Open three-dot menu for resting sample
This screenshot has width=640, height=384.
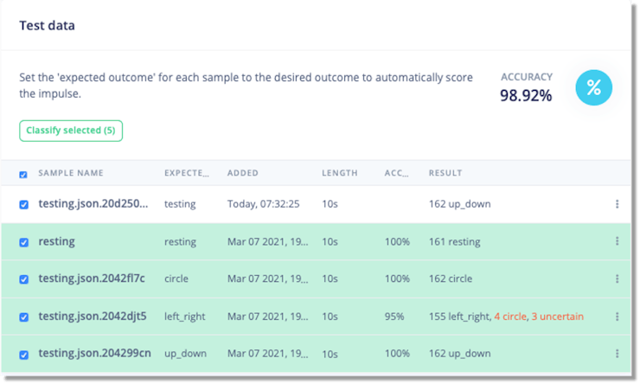point(617,241)
